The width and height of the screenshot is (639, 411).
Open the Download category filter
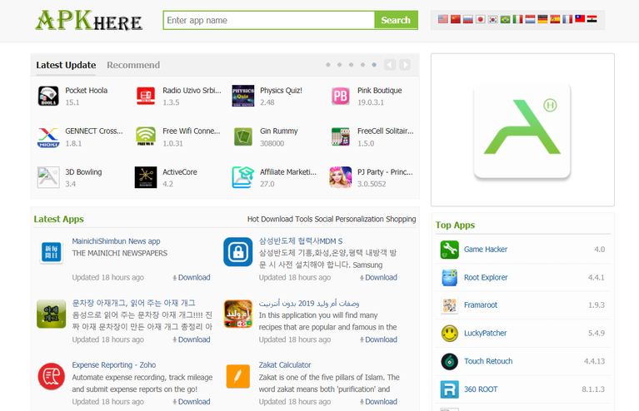tap(277, 219)
